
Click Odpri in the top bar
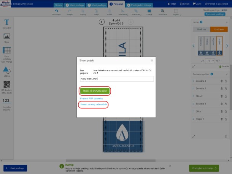[x=172, y=4]
